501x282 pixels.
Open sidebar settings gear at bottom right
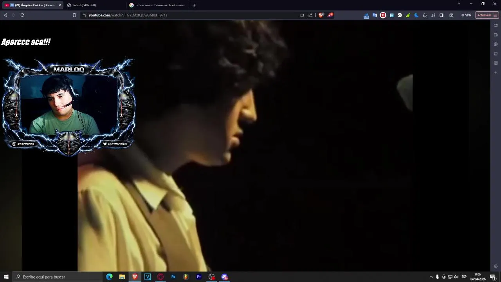tap(496, 266)
